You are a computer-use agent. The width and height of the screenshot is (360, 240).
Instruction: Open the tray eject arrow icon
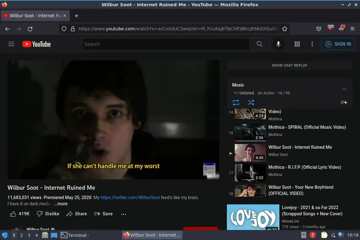pos(303,235)
